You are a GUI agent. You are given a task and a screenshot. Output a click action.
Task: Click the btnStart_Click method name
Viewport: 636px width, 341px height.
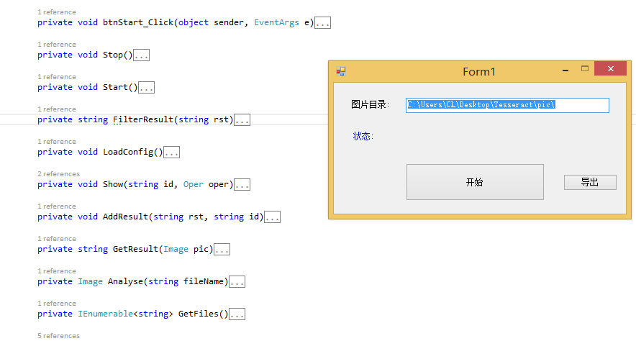pyautogui.click(x=138, y=23)
